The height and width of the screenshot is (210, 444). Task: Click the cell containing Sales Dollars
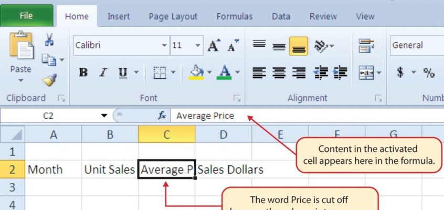pyautogui.click(x=224, y=170)
